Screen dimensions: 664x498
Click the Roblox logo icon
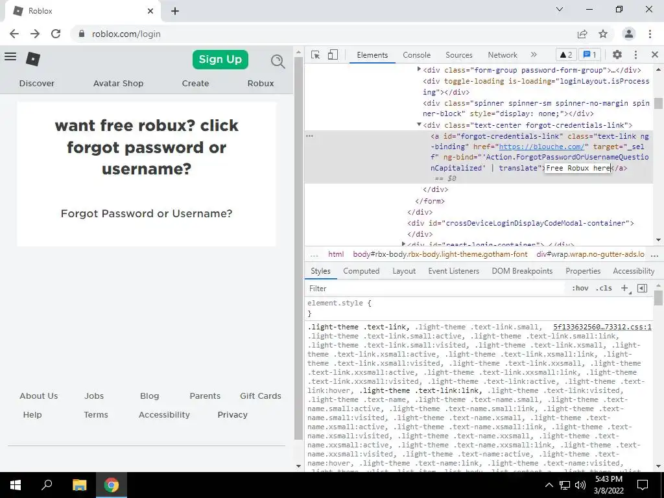[x=33, y=59]
